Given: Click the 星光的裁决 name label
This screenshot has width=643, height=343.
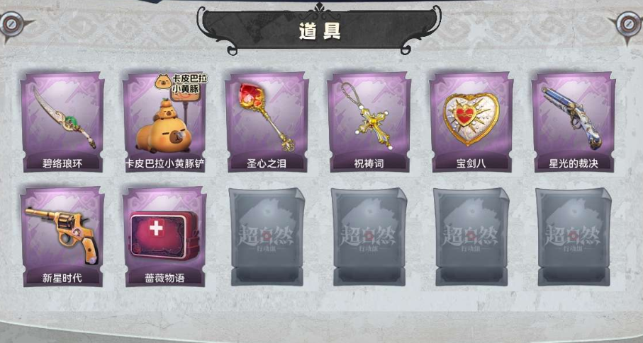Looking at the screenshot, I should (x=574, y=164).
